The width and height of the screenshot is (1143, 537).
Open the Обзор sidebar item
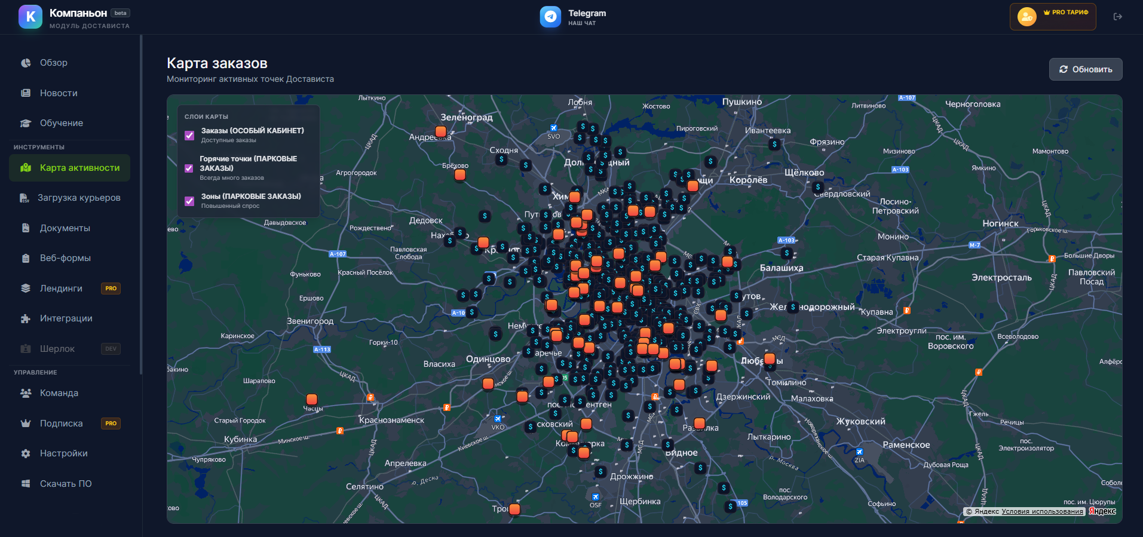pos(53,63)
